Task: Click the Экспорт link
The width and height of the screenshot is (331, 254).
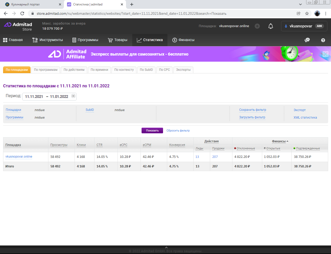Action: click(300, 110)
